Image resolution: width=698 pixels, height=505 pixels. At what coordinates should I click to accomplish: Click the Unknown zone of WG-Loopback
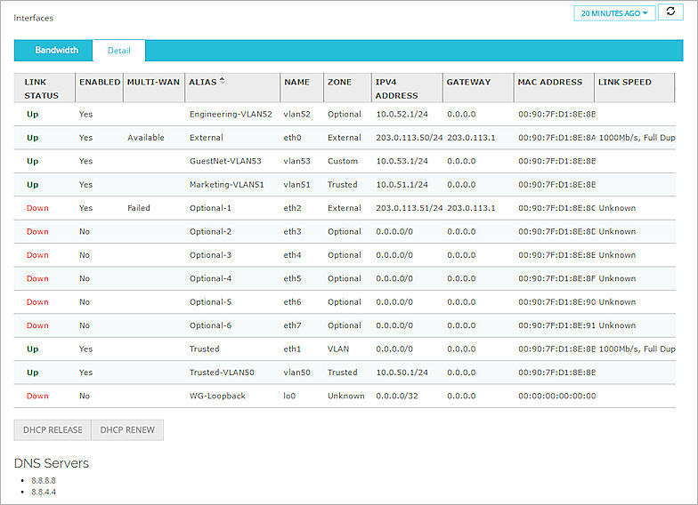345,397
